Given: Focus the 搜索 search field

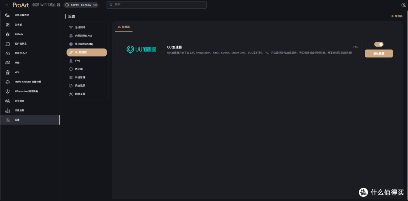Looking at the screenshot, I should click(x=156, y=5).
